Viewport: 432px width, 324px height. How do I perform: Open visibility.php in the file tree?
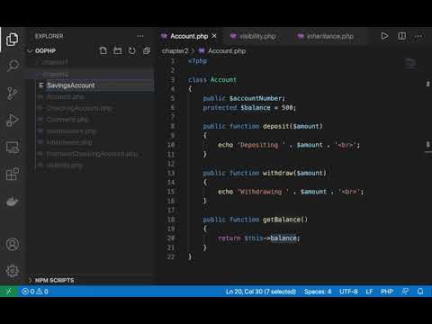coord(64,166)
